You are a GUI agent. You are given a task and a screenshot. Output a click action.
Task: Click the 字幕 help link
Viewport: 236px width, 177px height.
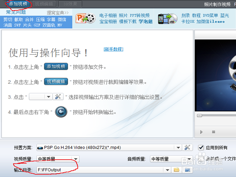pyautogui.click(x=51, y=20)
